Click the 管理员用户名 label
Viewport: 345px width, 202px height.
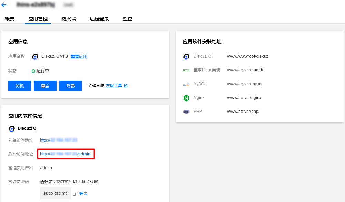click(x=21, y=168)
